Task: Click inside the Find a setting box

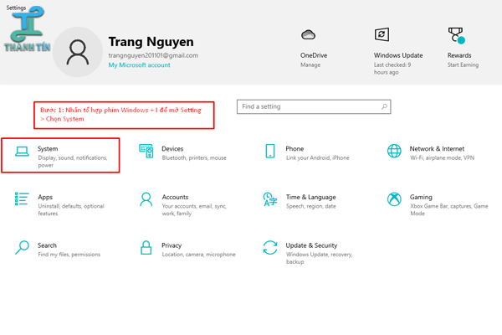Action: coord(314,106)
